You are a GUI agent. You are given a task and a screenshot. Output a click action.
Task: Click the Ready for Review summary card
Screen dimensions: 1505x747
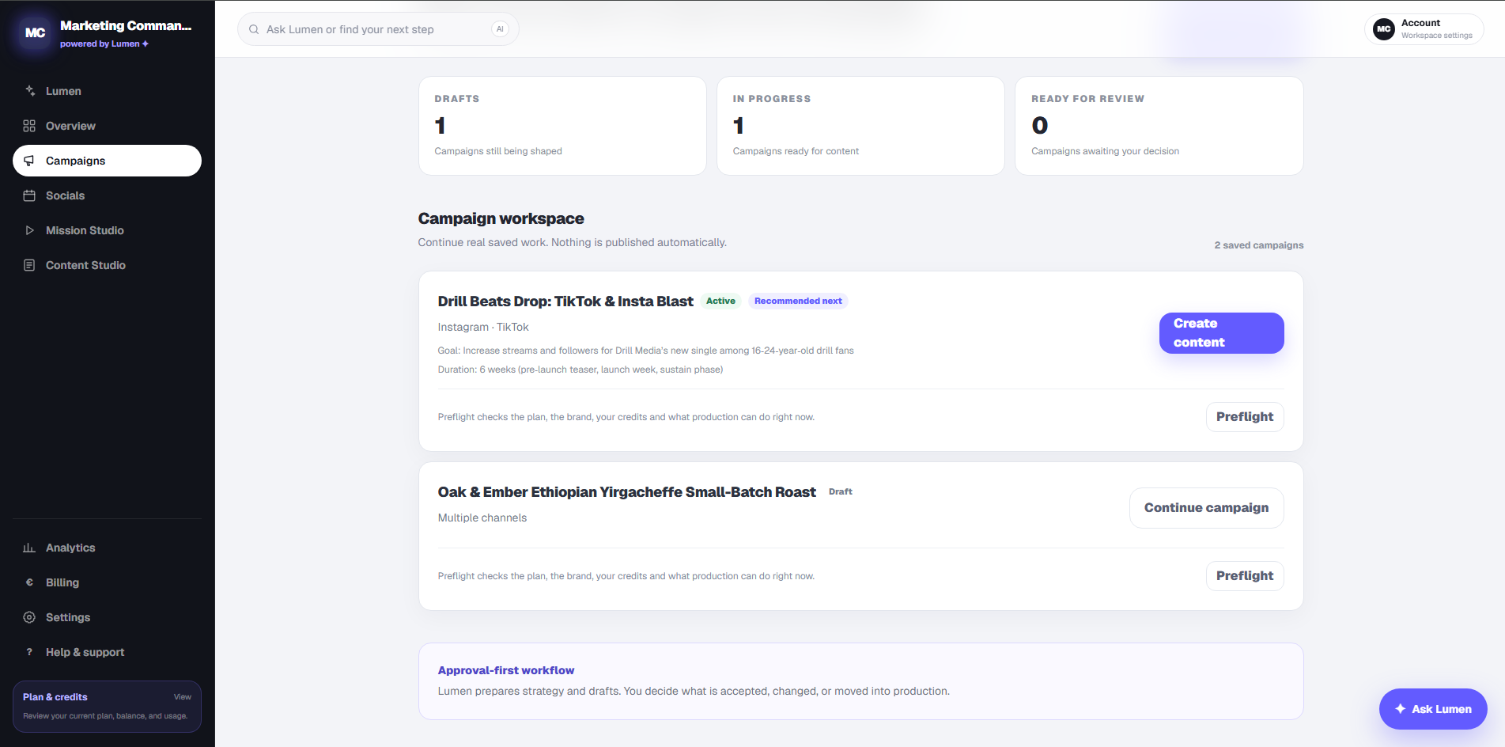point(1159,126)
